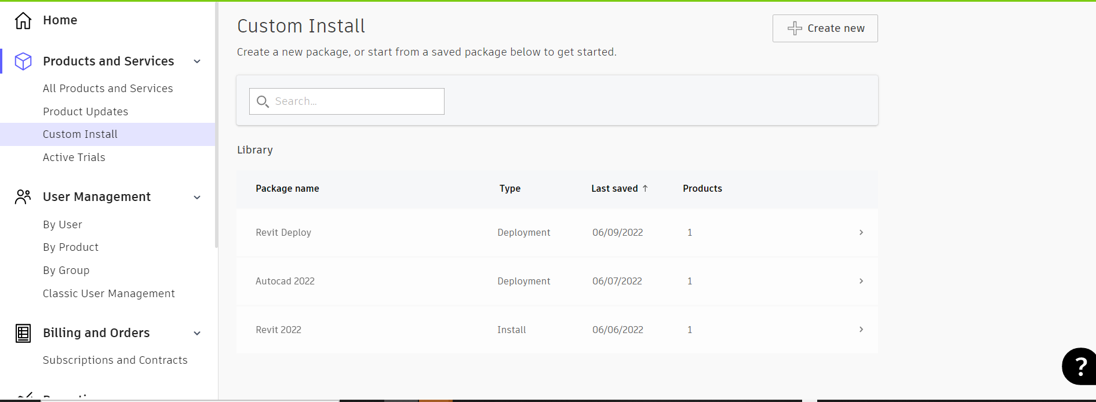Click the magnifier icon in search box
The image size is (1096, 402).
click(x=263, y=102)
